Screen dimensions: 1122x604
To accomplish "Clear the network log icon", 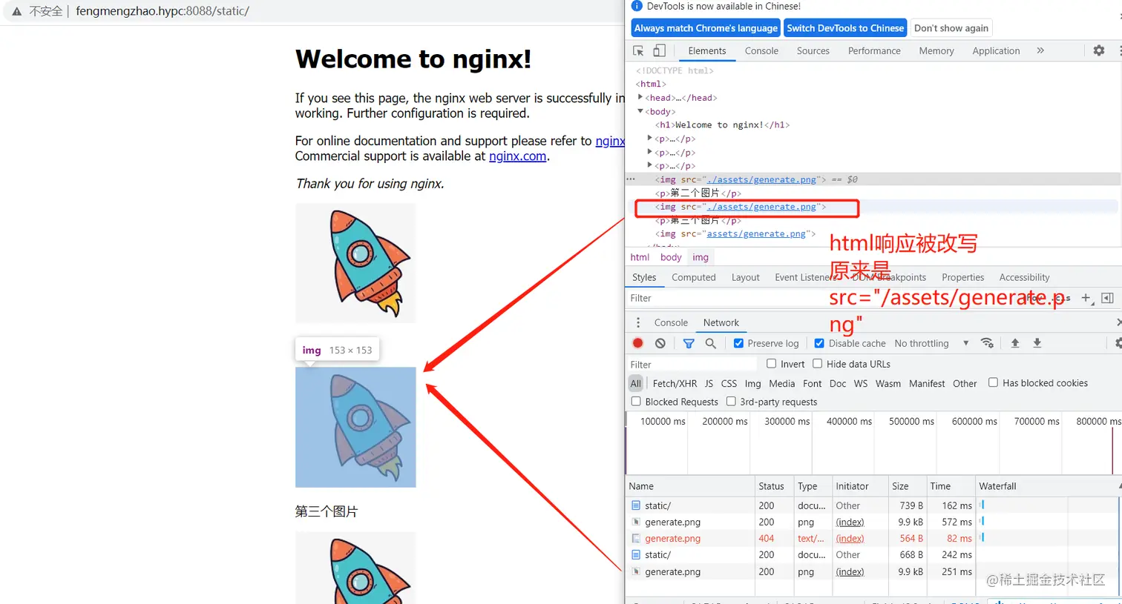I will tap(660, 343).
